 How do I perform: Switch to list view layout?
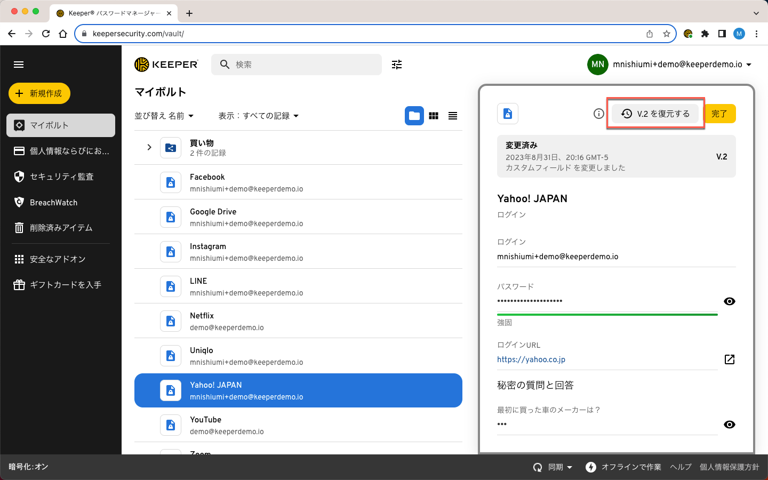click(x=453, y=116)
